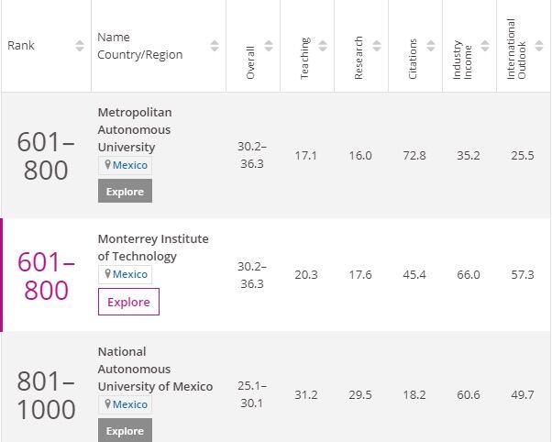Click Mexico tag under Metropolitan Autonomous
The width and height of the screenshot is (552, 442).
[129, 165]
